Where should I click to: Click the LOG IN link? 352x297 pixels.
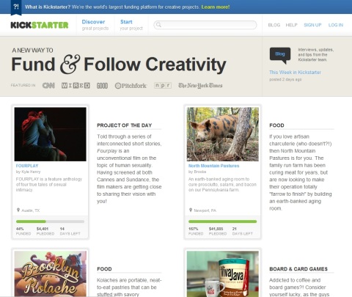(x=336, y=25)
